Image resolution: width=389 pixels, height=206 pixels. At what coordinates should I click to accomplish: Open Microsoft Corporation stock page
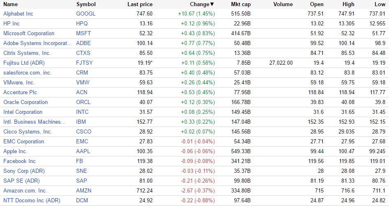29,33
